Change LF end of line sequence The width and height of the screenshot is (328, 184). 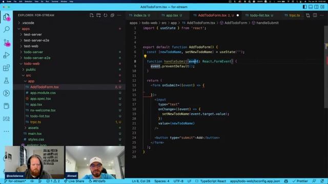pos(189,181)
